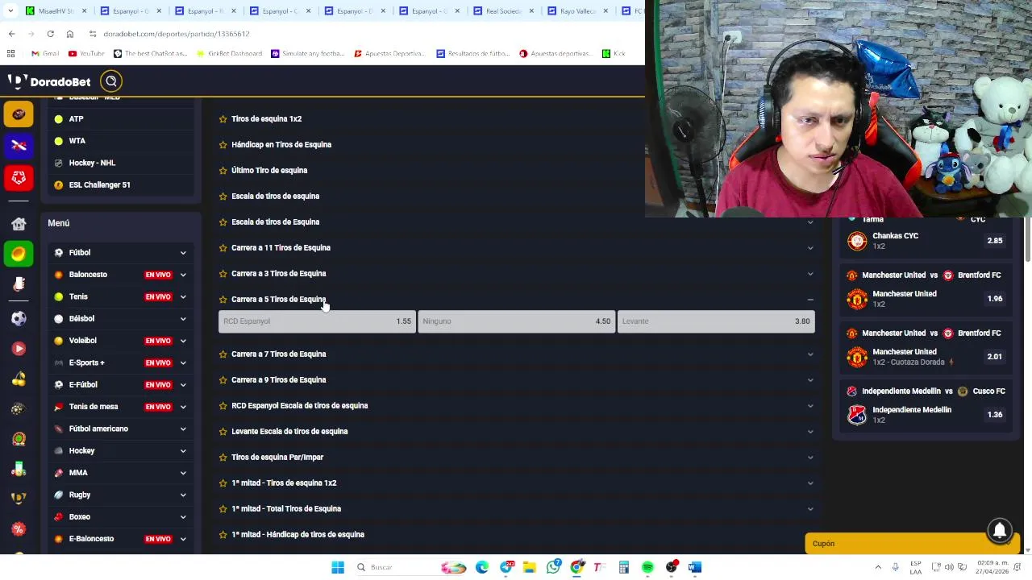Favorite Hándicap en Tiros de Esquina star
This screenshot has width=1032, height=580.
(x=223, y=145)
